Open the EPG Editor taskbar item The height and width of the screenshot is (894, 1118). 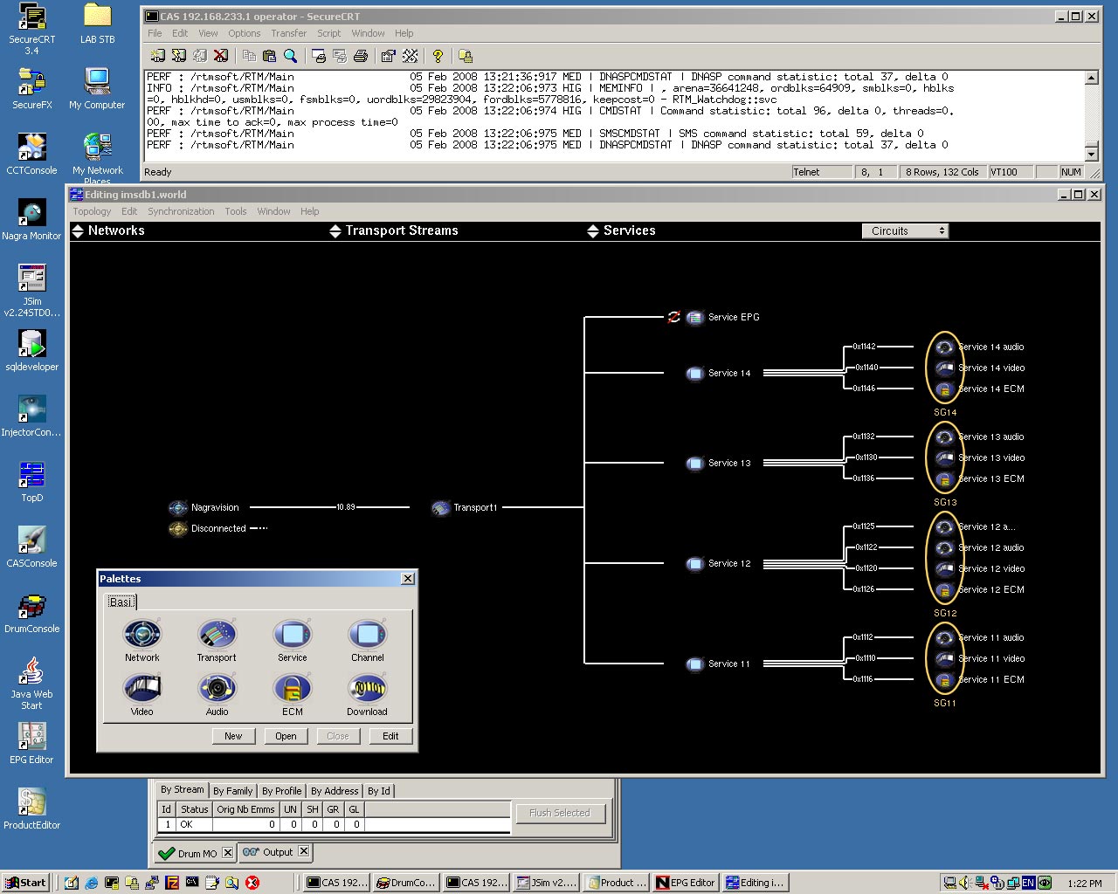click(x=686, y=883)
